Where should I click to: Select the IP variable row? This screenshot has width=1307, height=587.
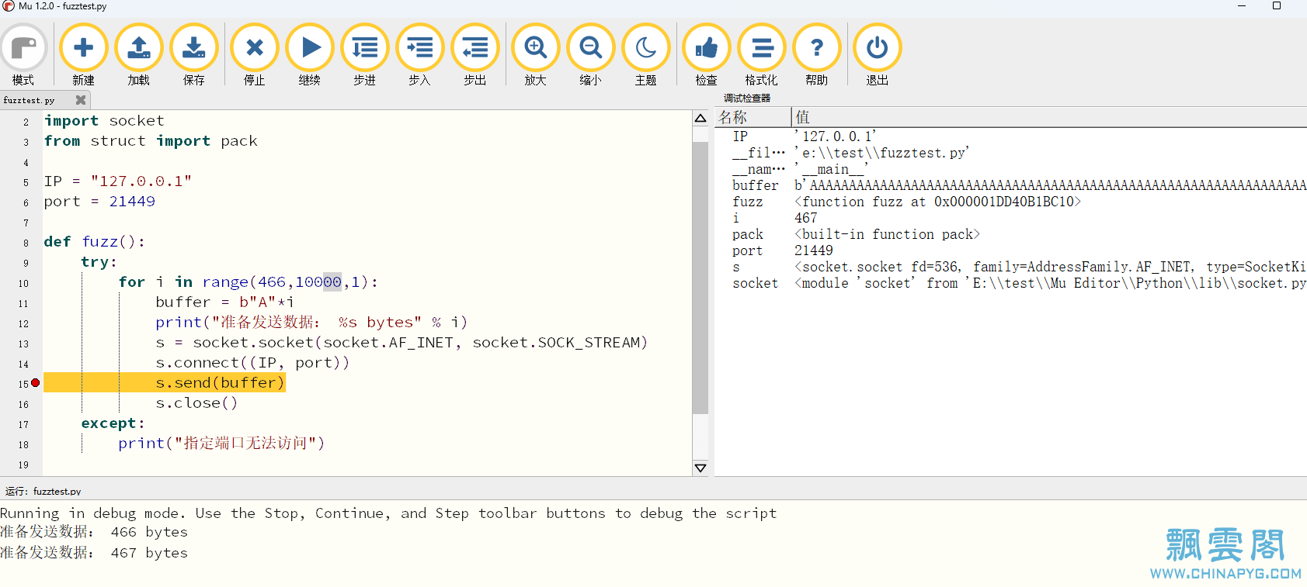point(1010,136)
